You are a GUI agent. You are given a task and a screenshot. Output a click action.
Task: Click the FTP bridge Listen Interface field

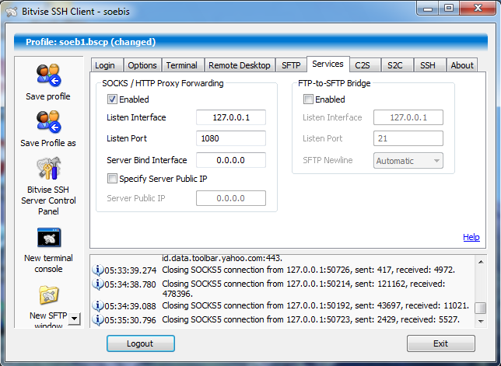[408, 117]
